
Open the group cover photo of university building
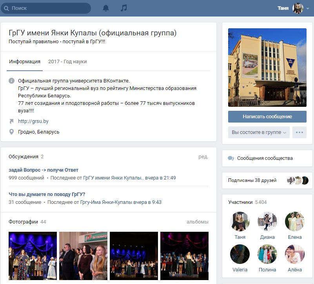267,68
